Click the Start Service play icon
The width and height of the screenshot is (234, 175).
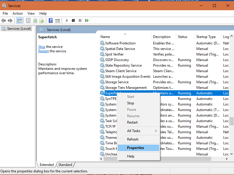(67, 20)
